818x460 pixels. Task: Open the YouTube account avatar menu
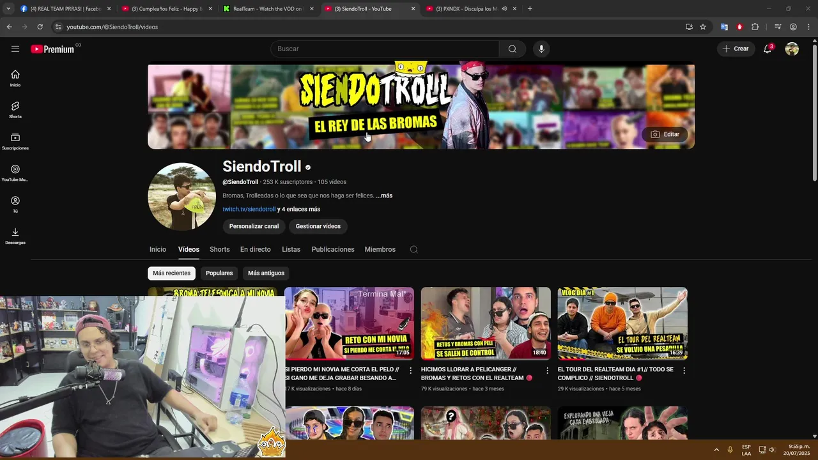coord(792,49)
